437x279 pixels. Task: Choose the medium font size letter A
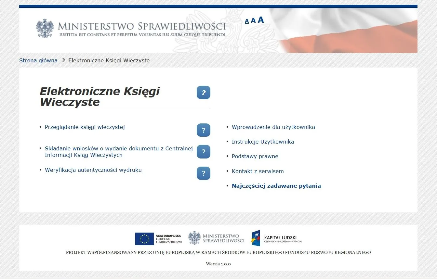253,20
